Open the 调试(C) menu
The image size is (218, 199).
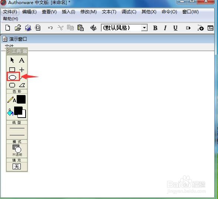point(129,12)
